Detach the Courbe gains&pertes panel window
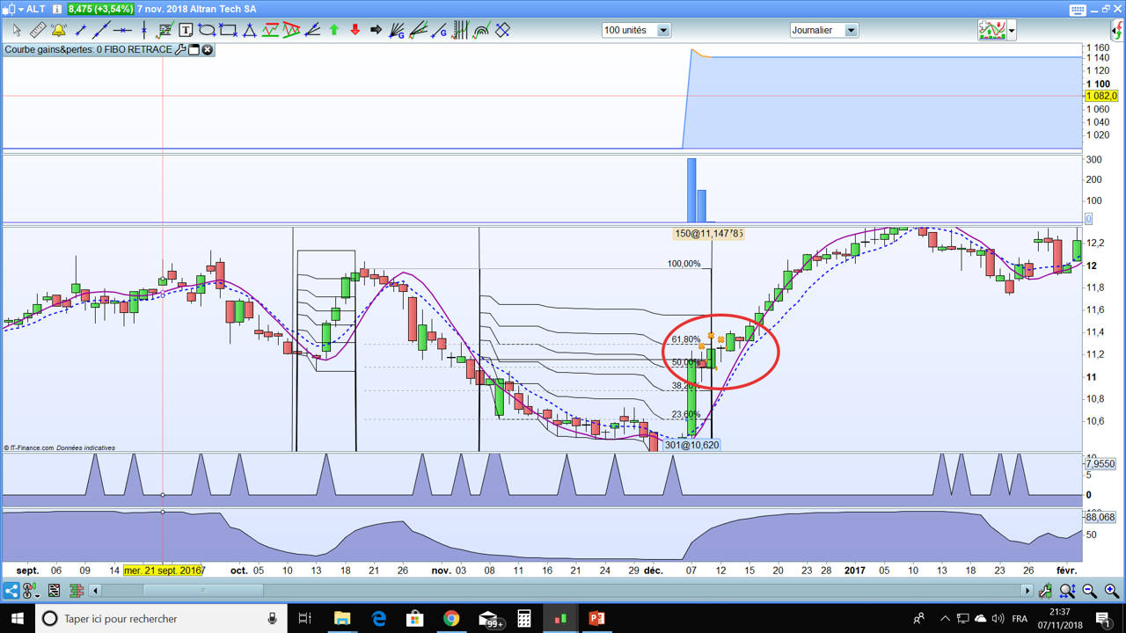Viewport: 1126px width, 633px height. click(194, 50)
